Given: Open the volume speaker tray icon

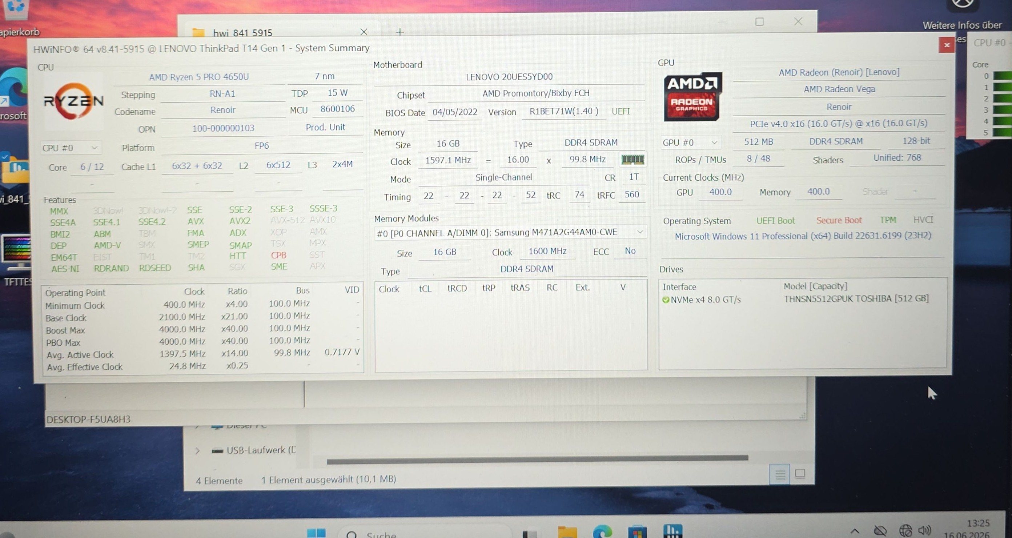Looking at the screenshot, I should [925, 530].
